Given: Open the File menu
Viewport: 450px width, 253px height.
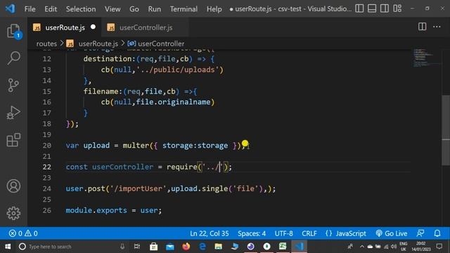Looking at the screenshot, I should pos(30,9).
